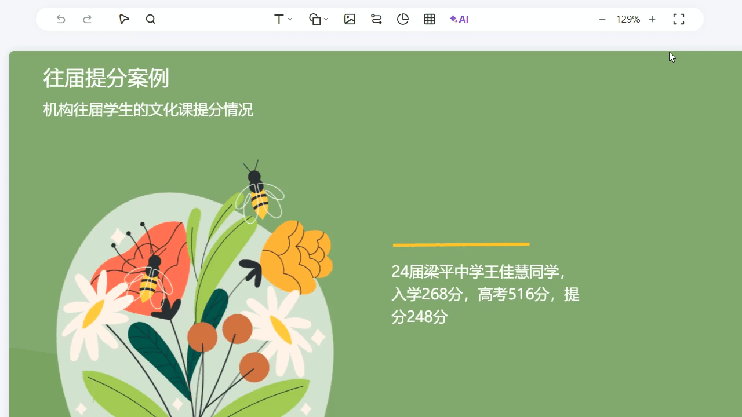Expand the Shapes dropdown arrow
Viewport: 742px width, 417px height.
click(x=326, y=19)
